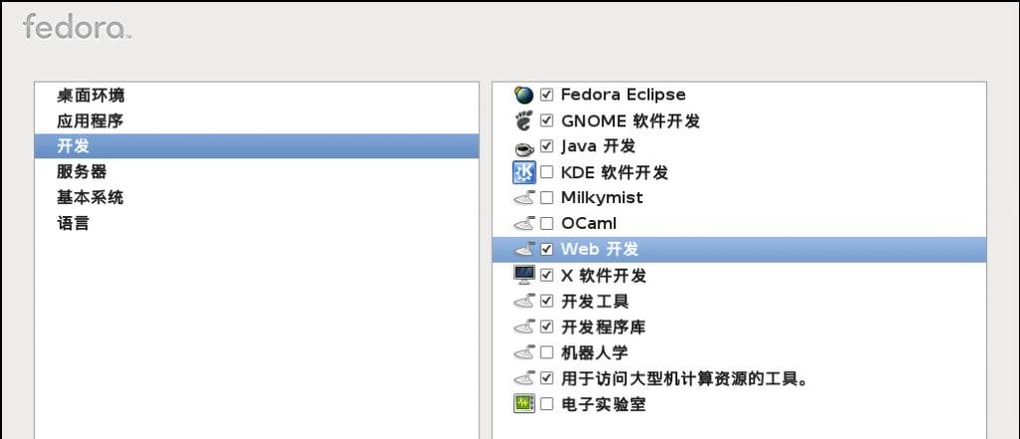
Task: Click the Fedora Eclipse globe icon
Action: [x=524, y=95]
